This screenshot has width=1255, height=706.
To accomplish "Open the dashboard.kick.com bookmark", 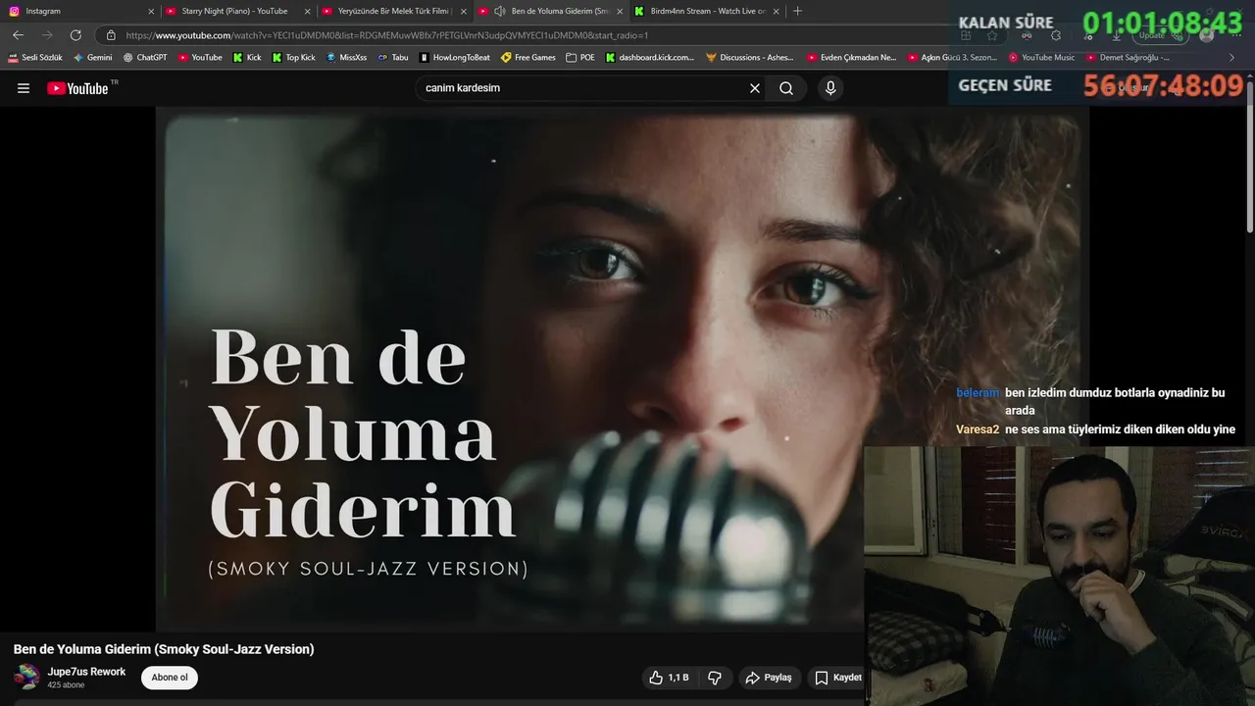I will (650, 58).
